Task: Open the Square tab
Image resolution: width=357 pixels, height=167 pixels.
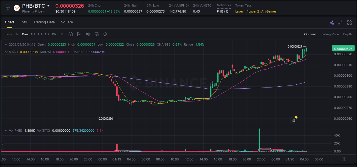Action: [x=67, y=22]
